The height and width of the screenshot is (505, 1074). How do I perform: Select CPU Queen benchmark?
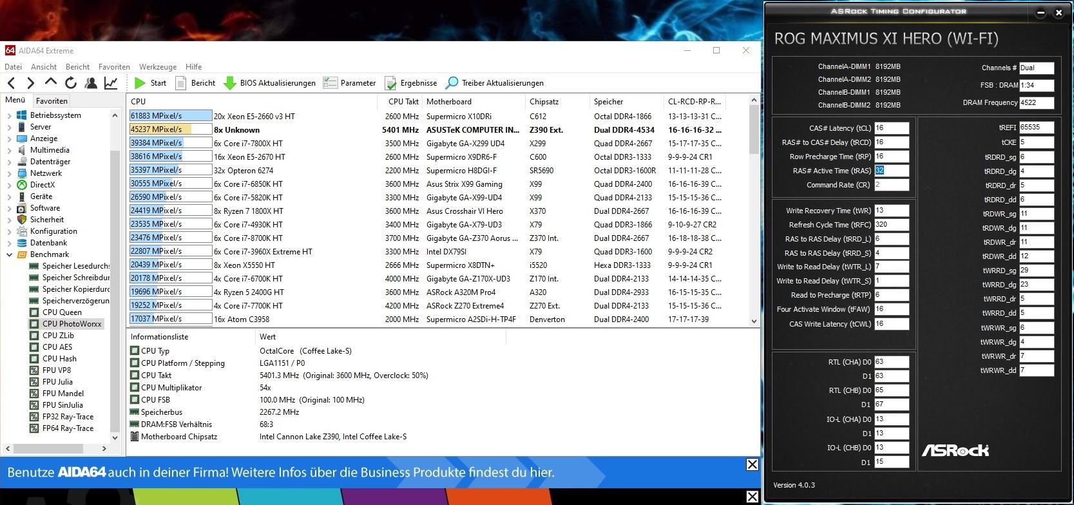pyautogui.click(x=62, y=312)
